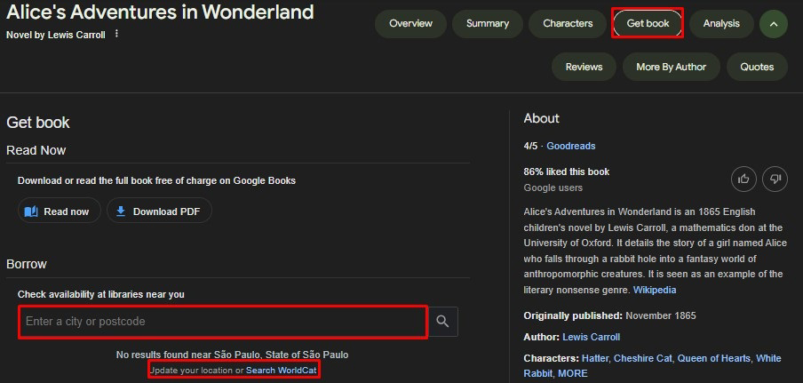
Task: Open the More By Author tab
Action: click(x=671, y=67)
